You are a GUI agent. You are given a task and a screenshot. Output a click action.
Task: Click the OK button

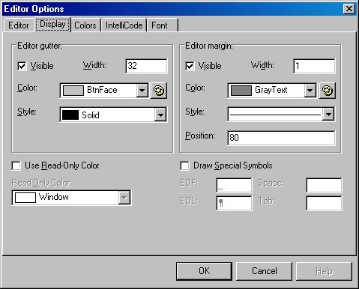[204, 271]
